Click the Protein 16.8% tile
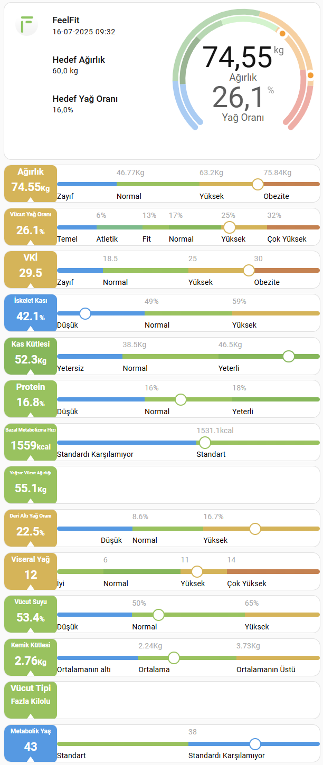The image size is (323, 765). (x=31, y=398)
